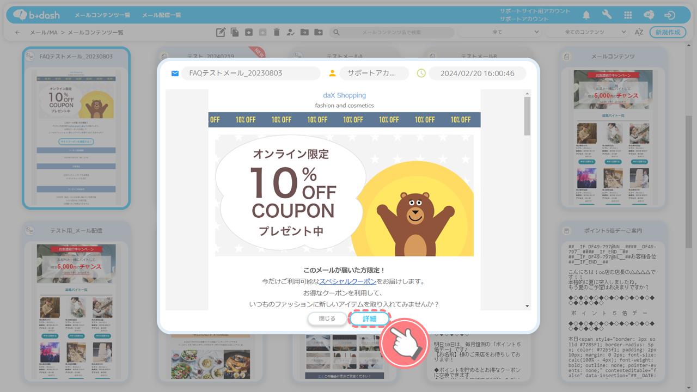This screenshot has height=392, width=697.
Task: Click the search magnifier icon
Action: [x=337, y=33]
